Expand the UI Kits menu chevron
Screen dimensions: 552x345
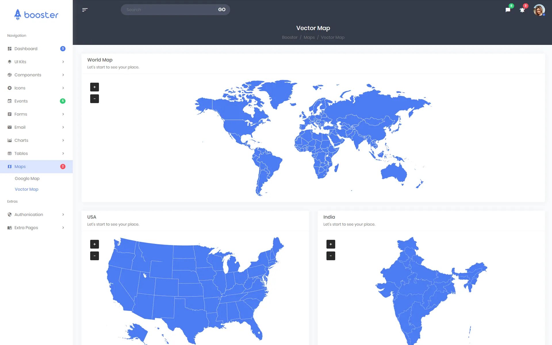tap(63, 62)
